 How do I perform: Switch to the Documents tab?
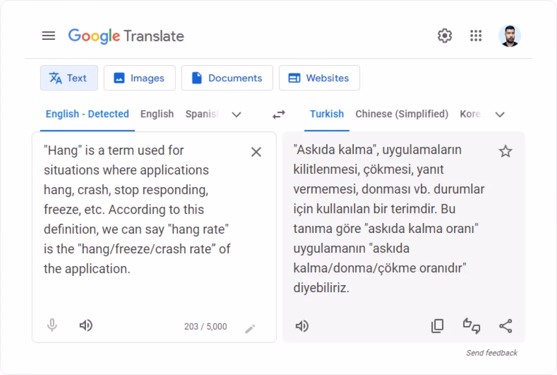tap(227, 78)
